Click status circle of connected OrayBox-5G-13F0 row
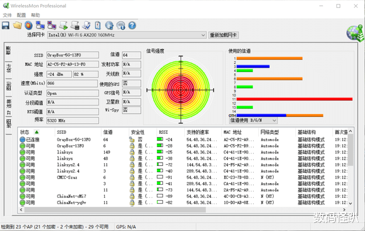The image size is (365, 231). 22,139
